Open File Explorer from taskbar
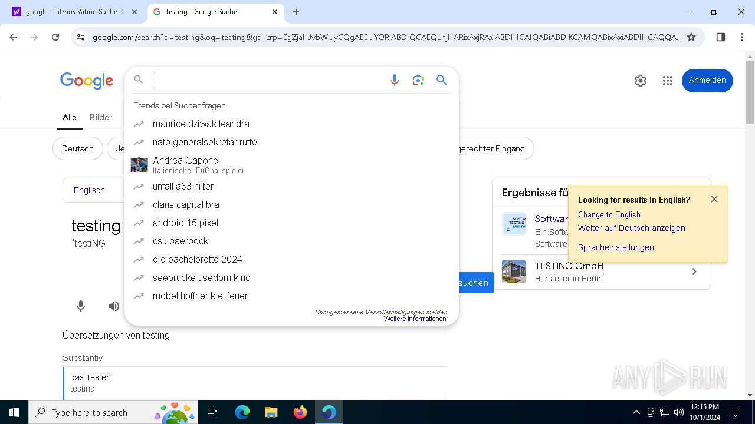Viewport: 755px width, 424px height. point(271,412)
